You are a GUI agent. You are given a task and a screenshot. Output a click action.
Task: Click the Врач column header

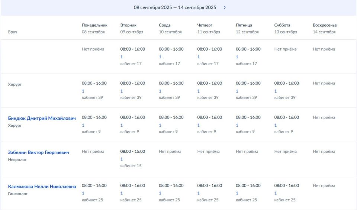tap(13, 32)
